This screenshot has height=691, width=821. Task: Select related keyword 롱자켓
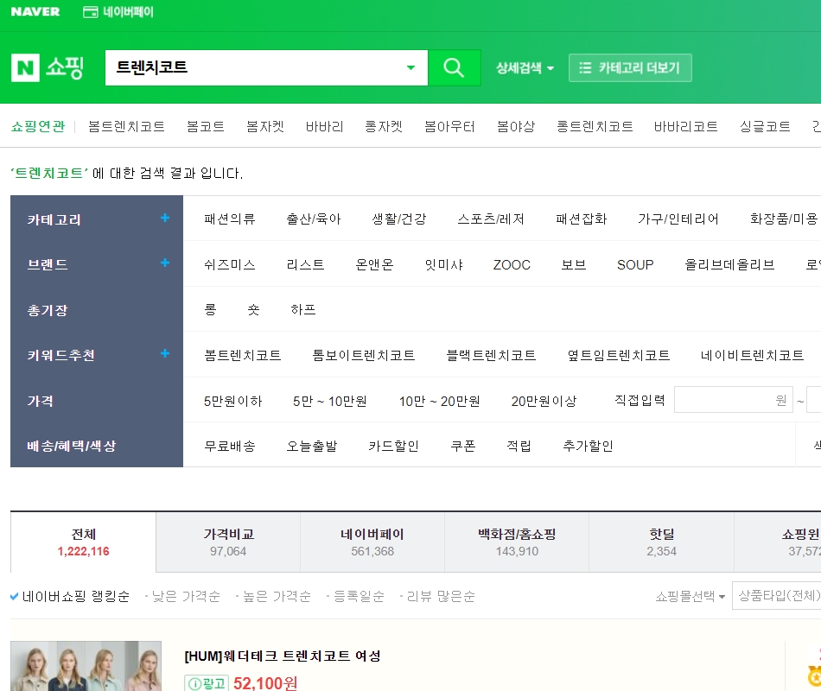click(383, 127)
